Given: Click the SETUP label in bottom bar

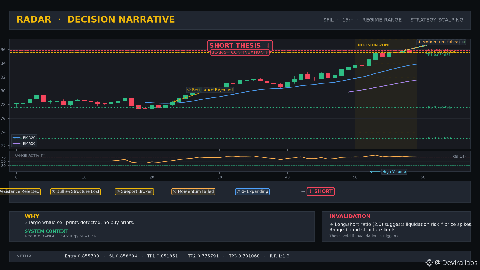Looking at the screenshot, I should point(24,256).
